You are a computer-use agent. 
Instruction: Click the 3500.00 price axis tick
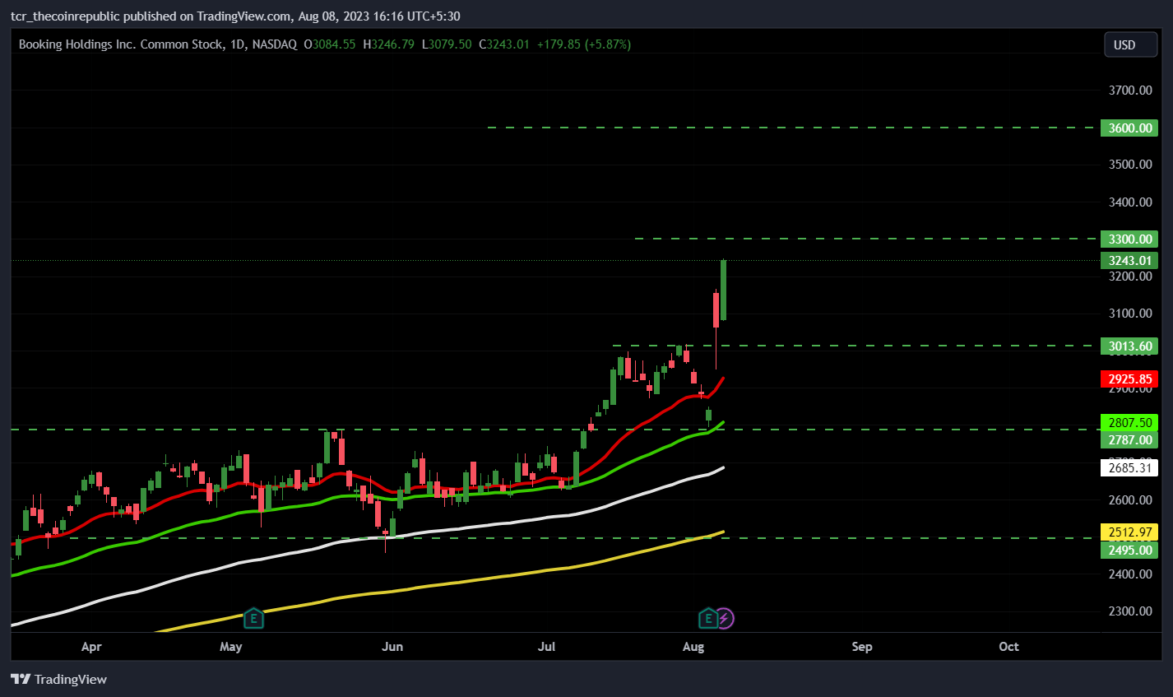[x=1129, y=165]
